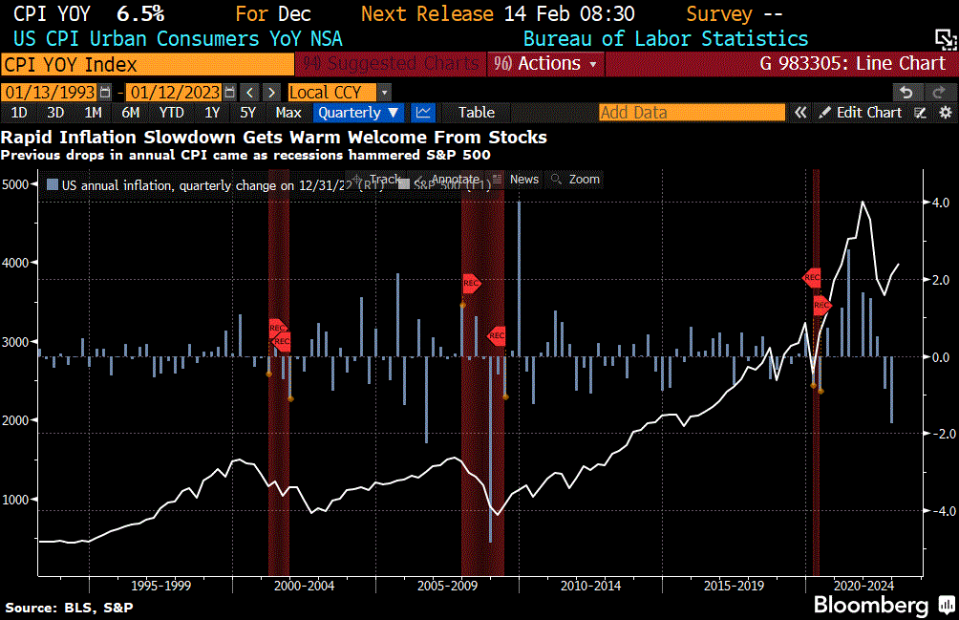Click the undo arrow button

pyautogui.click(x=906, y=93)
